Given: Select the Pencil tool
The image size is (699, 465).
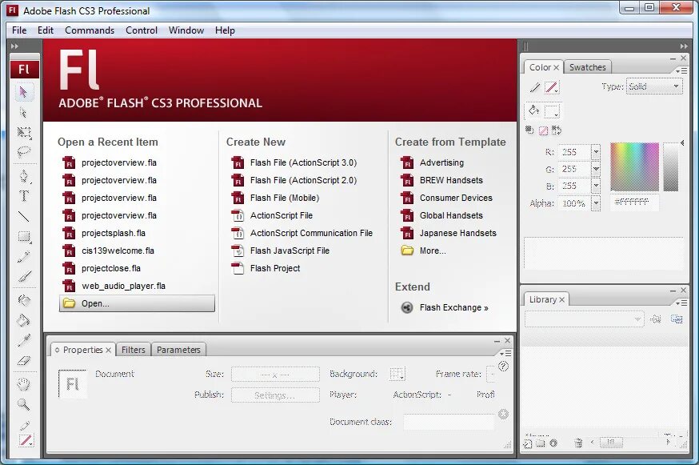Looking at the screenshot, I should 24,257.
